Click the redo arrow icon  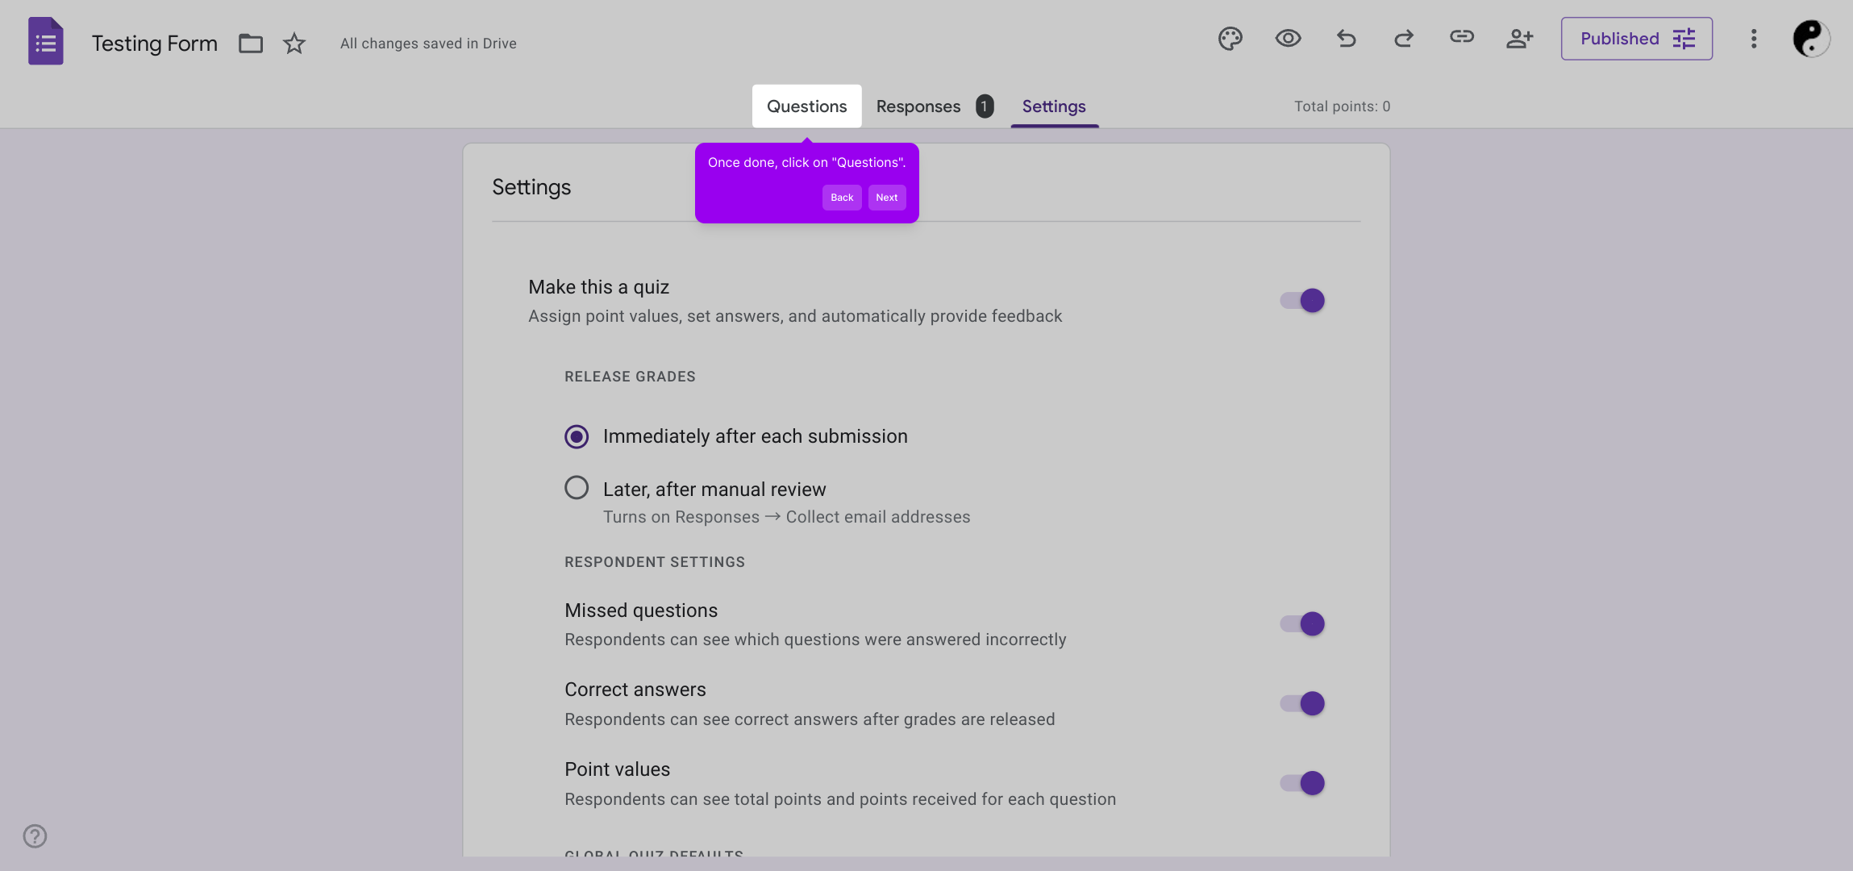pos(1404,39)
